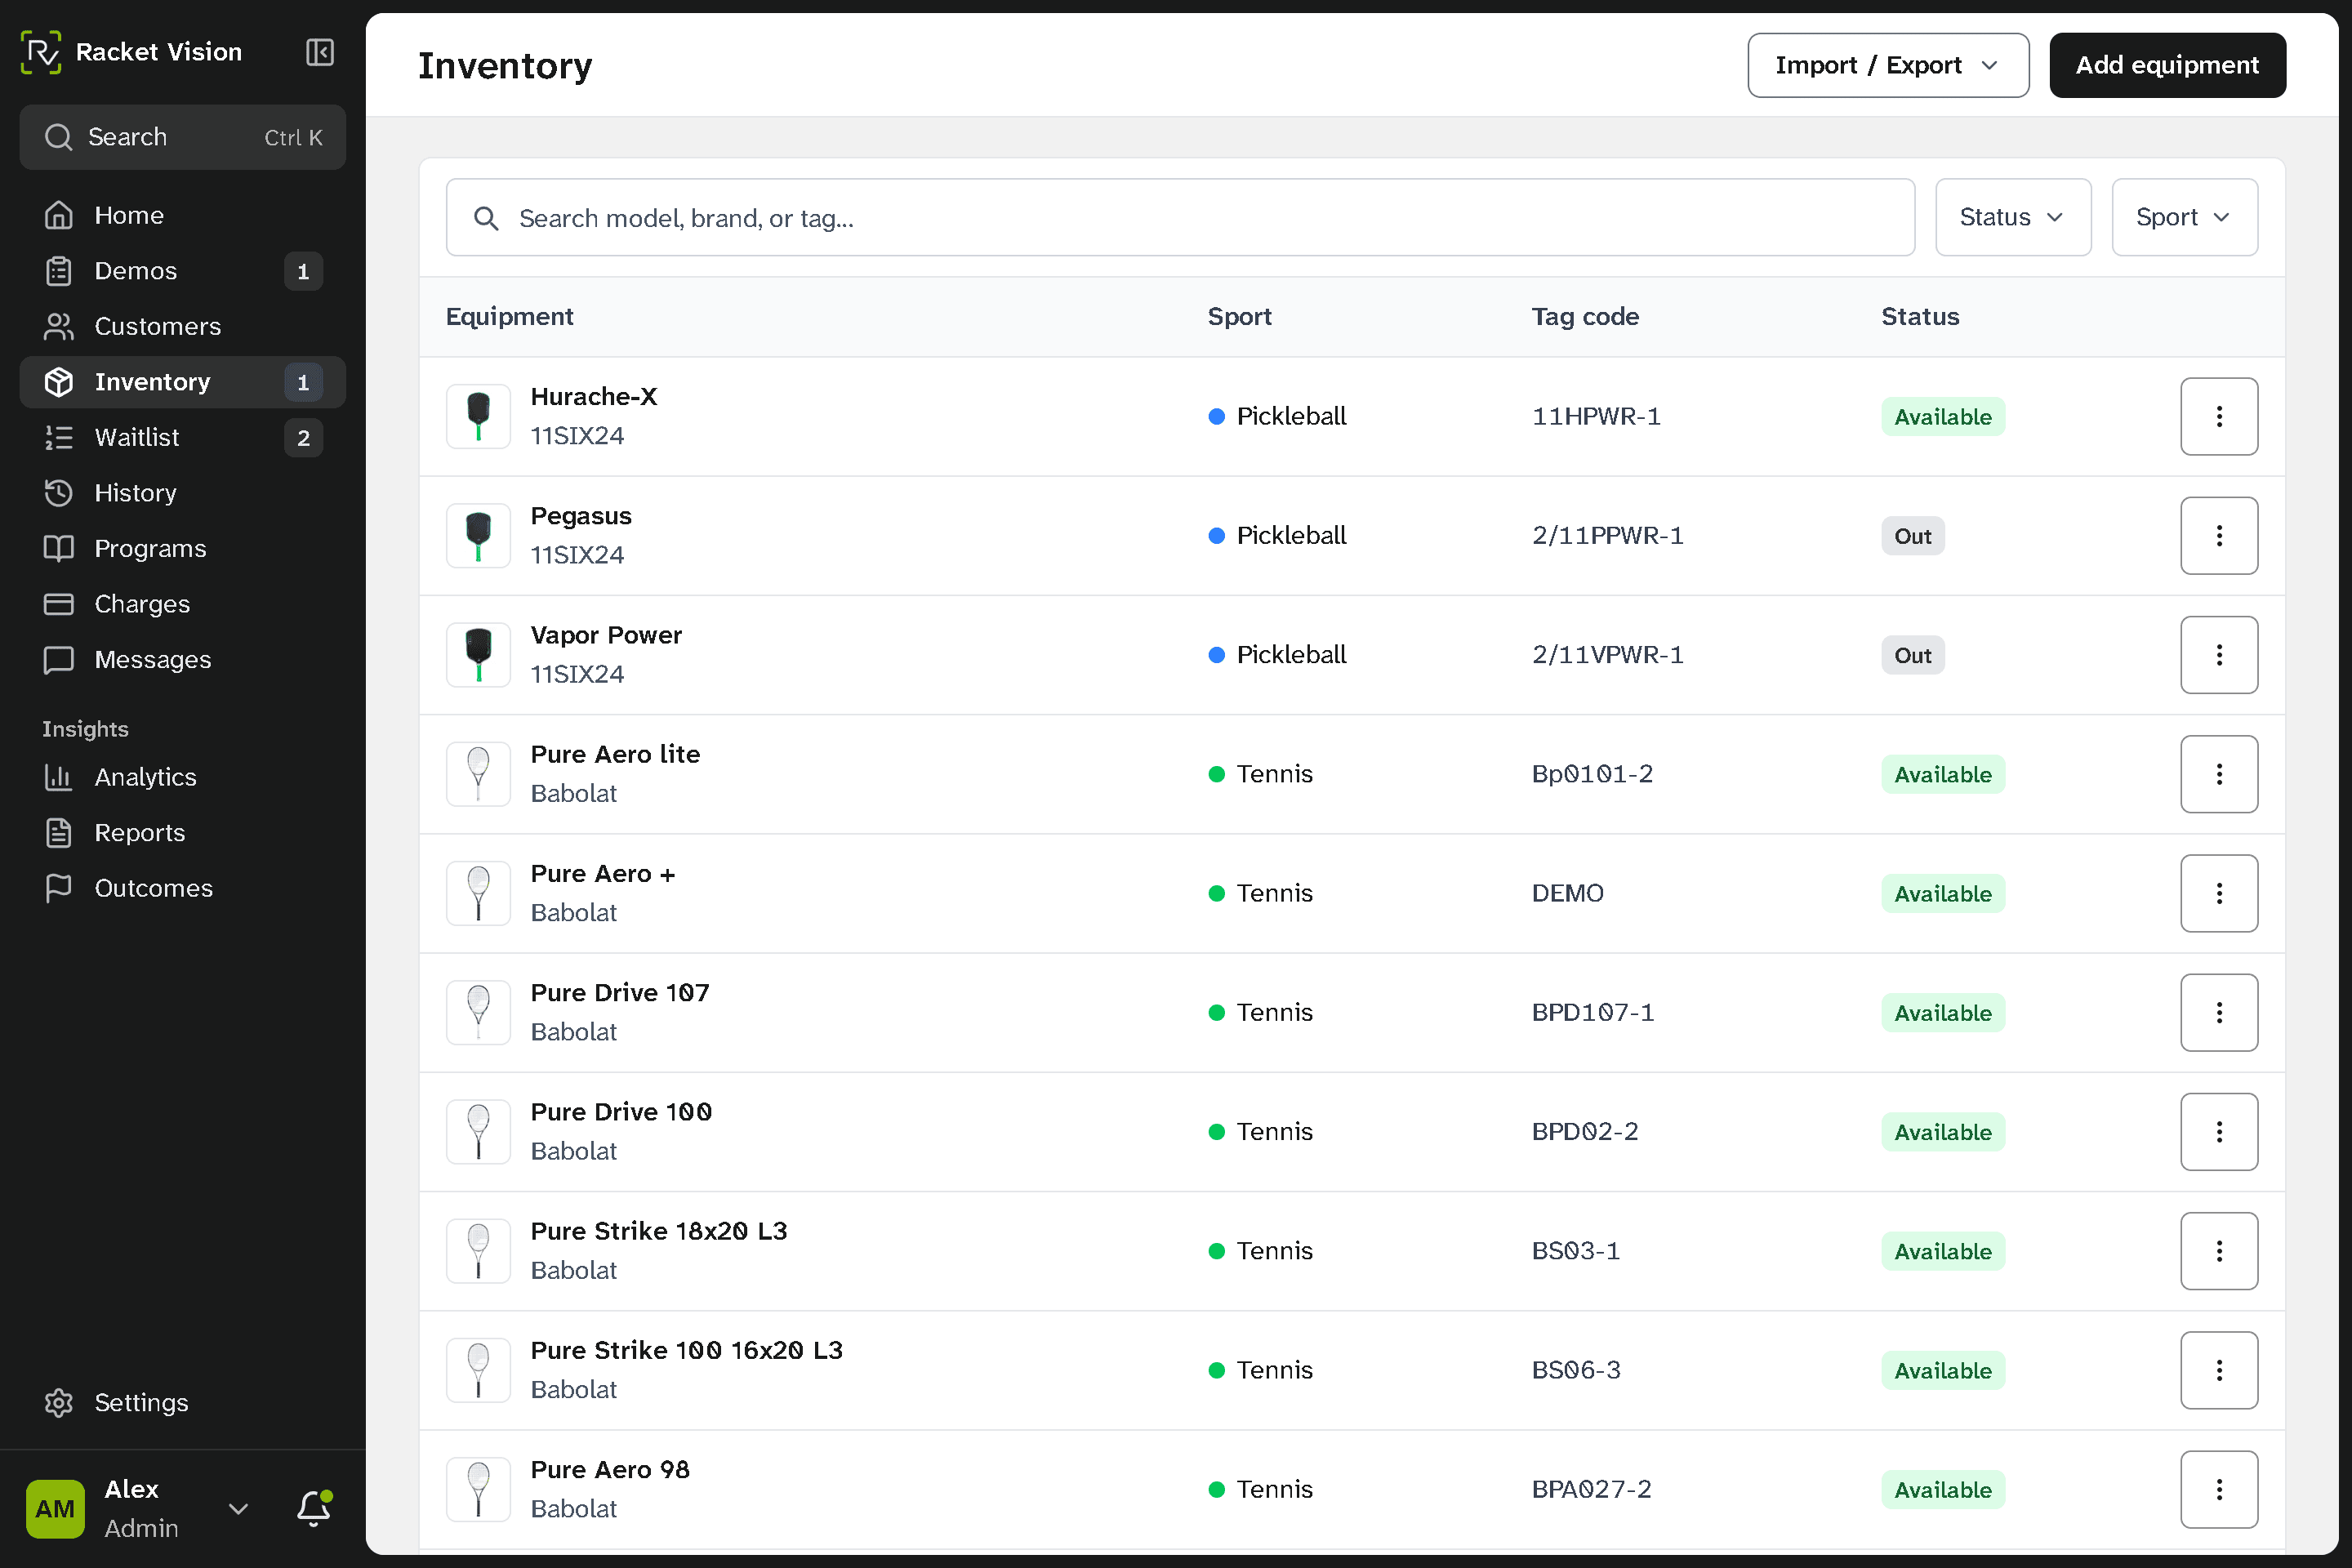Click the AM user avatar
Image resolution: width=2352 pixels, height=1568 pixels.
tap(55, 1508)
